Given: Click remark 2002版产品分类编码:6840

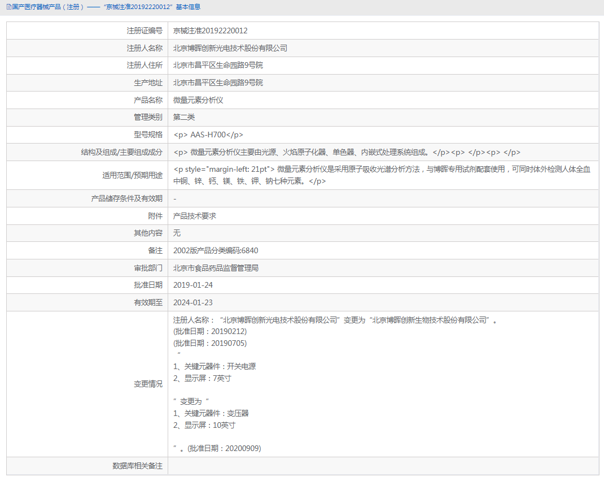Looking at the screenshot, I should [x=216, y=251].
